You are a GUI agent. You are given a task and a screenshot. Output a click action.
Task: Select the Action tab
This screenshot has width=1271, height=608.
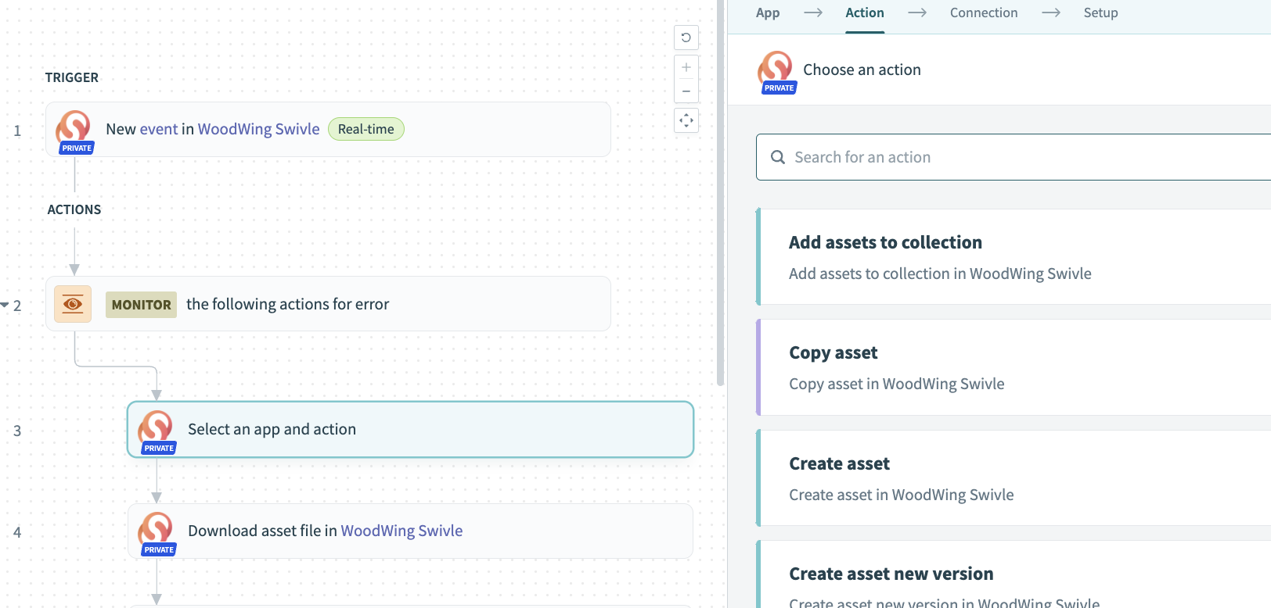865,13
